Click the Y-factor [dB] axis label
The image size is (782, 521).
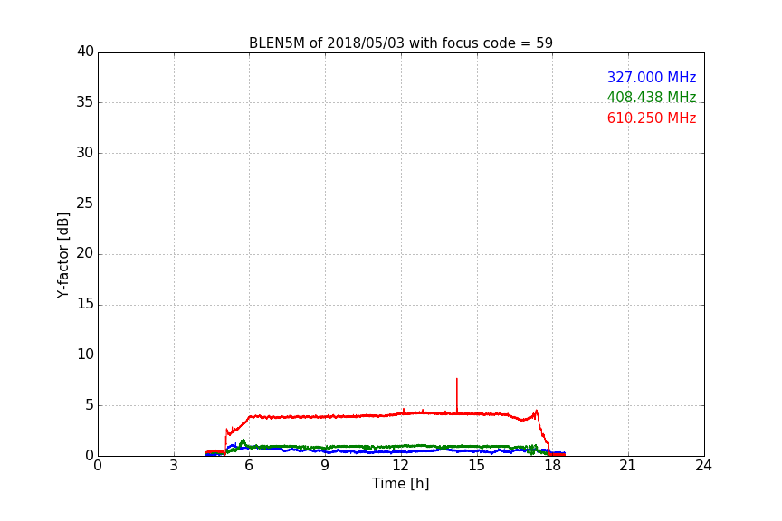[62, 255]
